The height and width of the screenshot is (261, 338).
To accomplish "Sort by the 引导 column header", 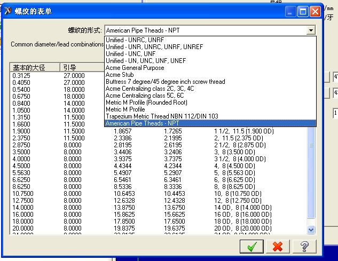I will pos(82,67).
